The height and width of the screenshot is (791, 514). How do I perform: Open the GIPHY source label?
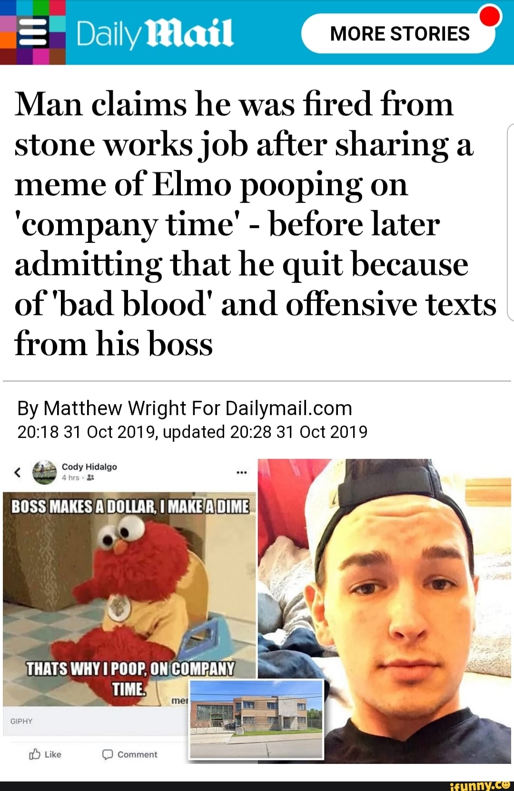click(x=21, y=721)
